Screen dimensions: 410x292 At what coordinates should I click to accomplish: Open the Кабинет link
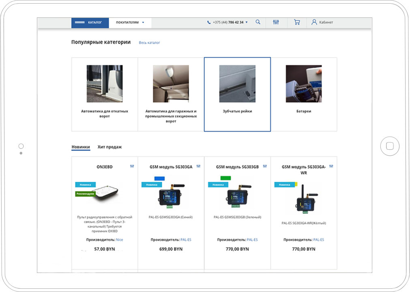(x=326, y=22)
